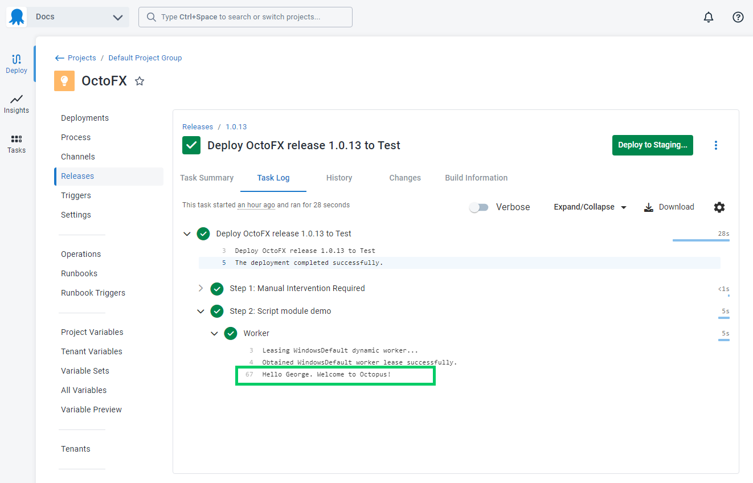
Task: Click the project search input field
Action: (245, 17)
